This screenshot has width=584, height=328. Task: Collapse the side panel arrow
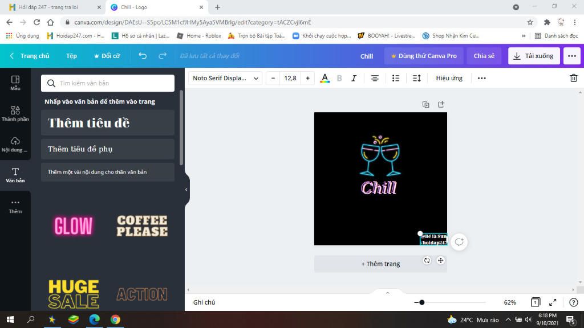[x=186, y=190]
